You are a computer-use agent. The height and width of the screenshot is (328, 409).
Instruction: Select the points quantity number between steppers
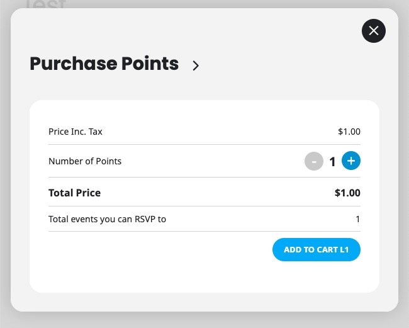tap(333, 162)
